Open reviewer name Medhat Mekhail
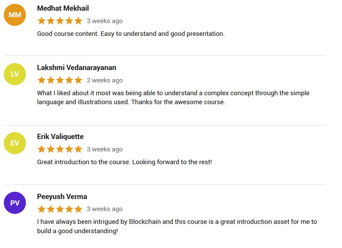Screen dimensions: 342x248 coord(63,8)
